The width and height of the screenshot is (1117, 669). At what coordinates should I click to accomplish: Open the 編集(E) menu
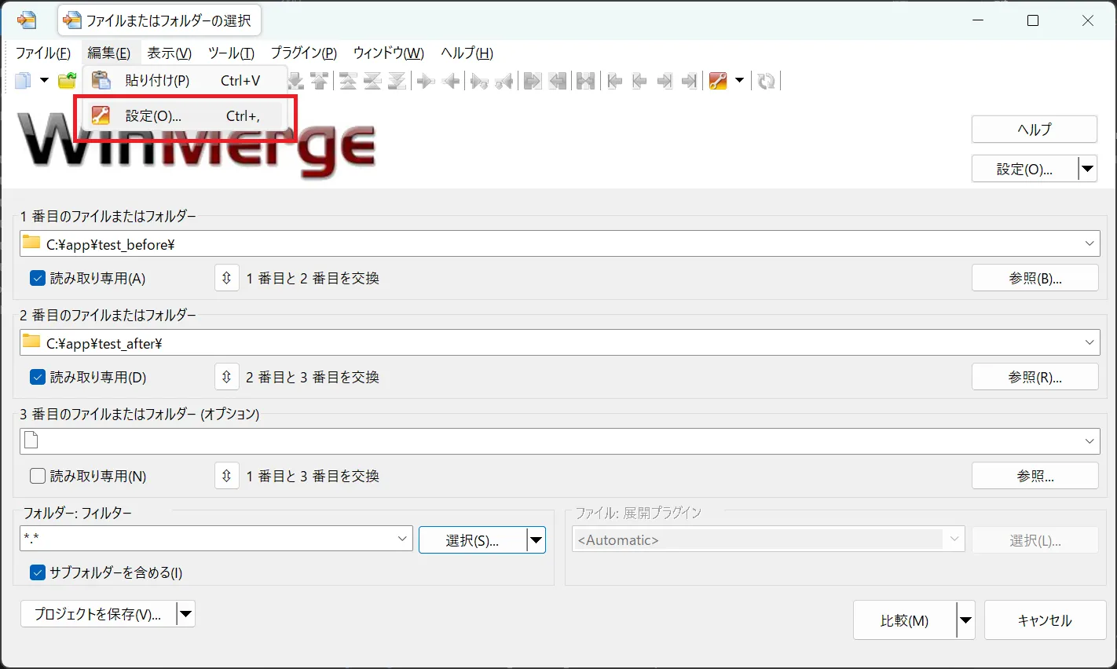[x=109, y=53]
